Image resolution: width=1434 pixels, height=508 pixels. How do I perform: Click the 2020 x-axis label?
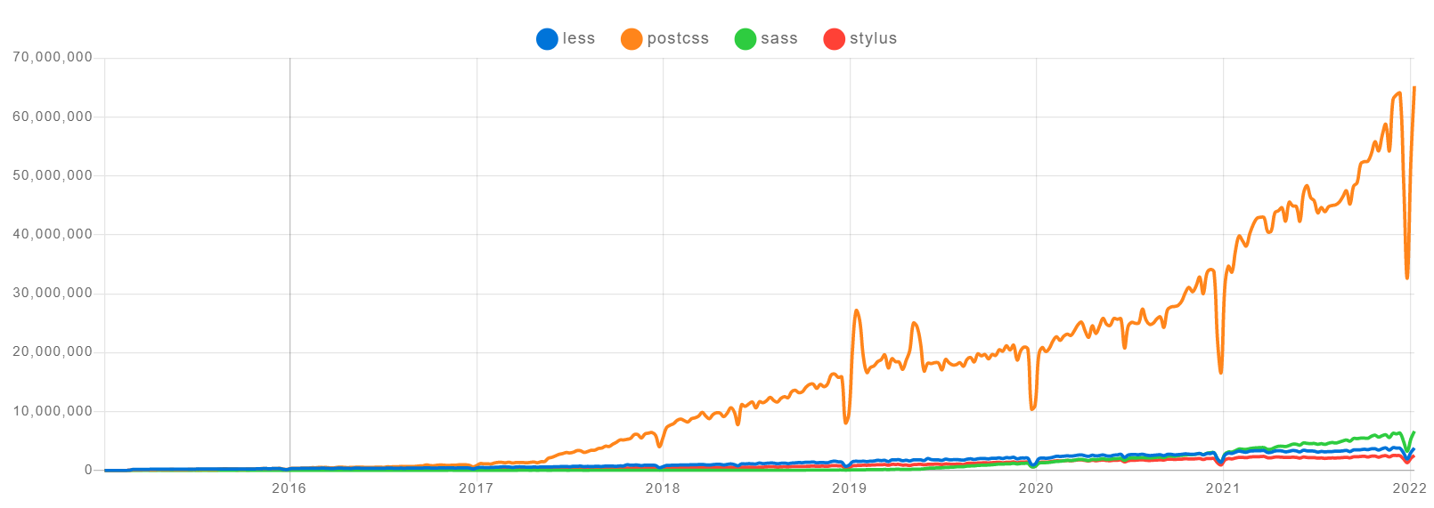point(1036,488)
